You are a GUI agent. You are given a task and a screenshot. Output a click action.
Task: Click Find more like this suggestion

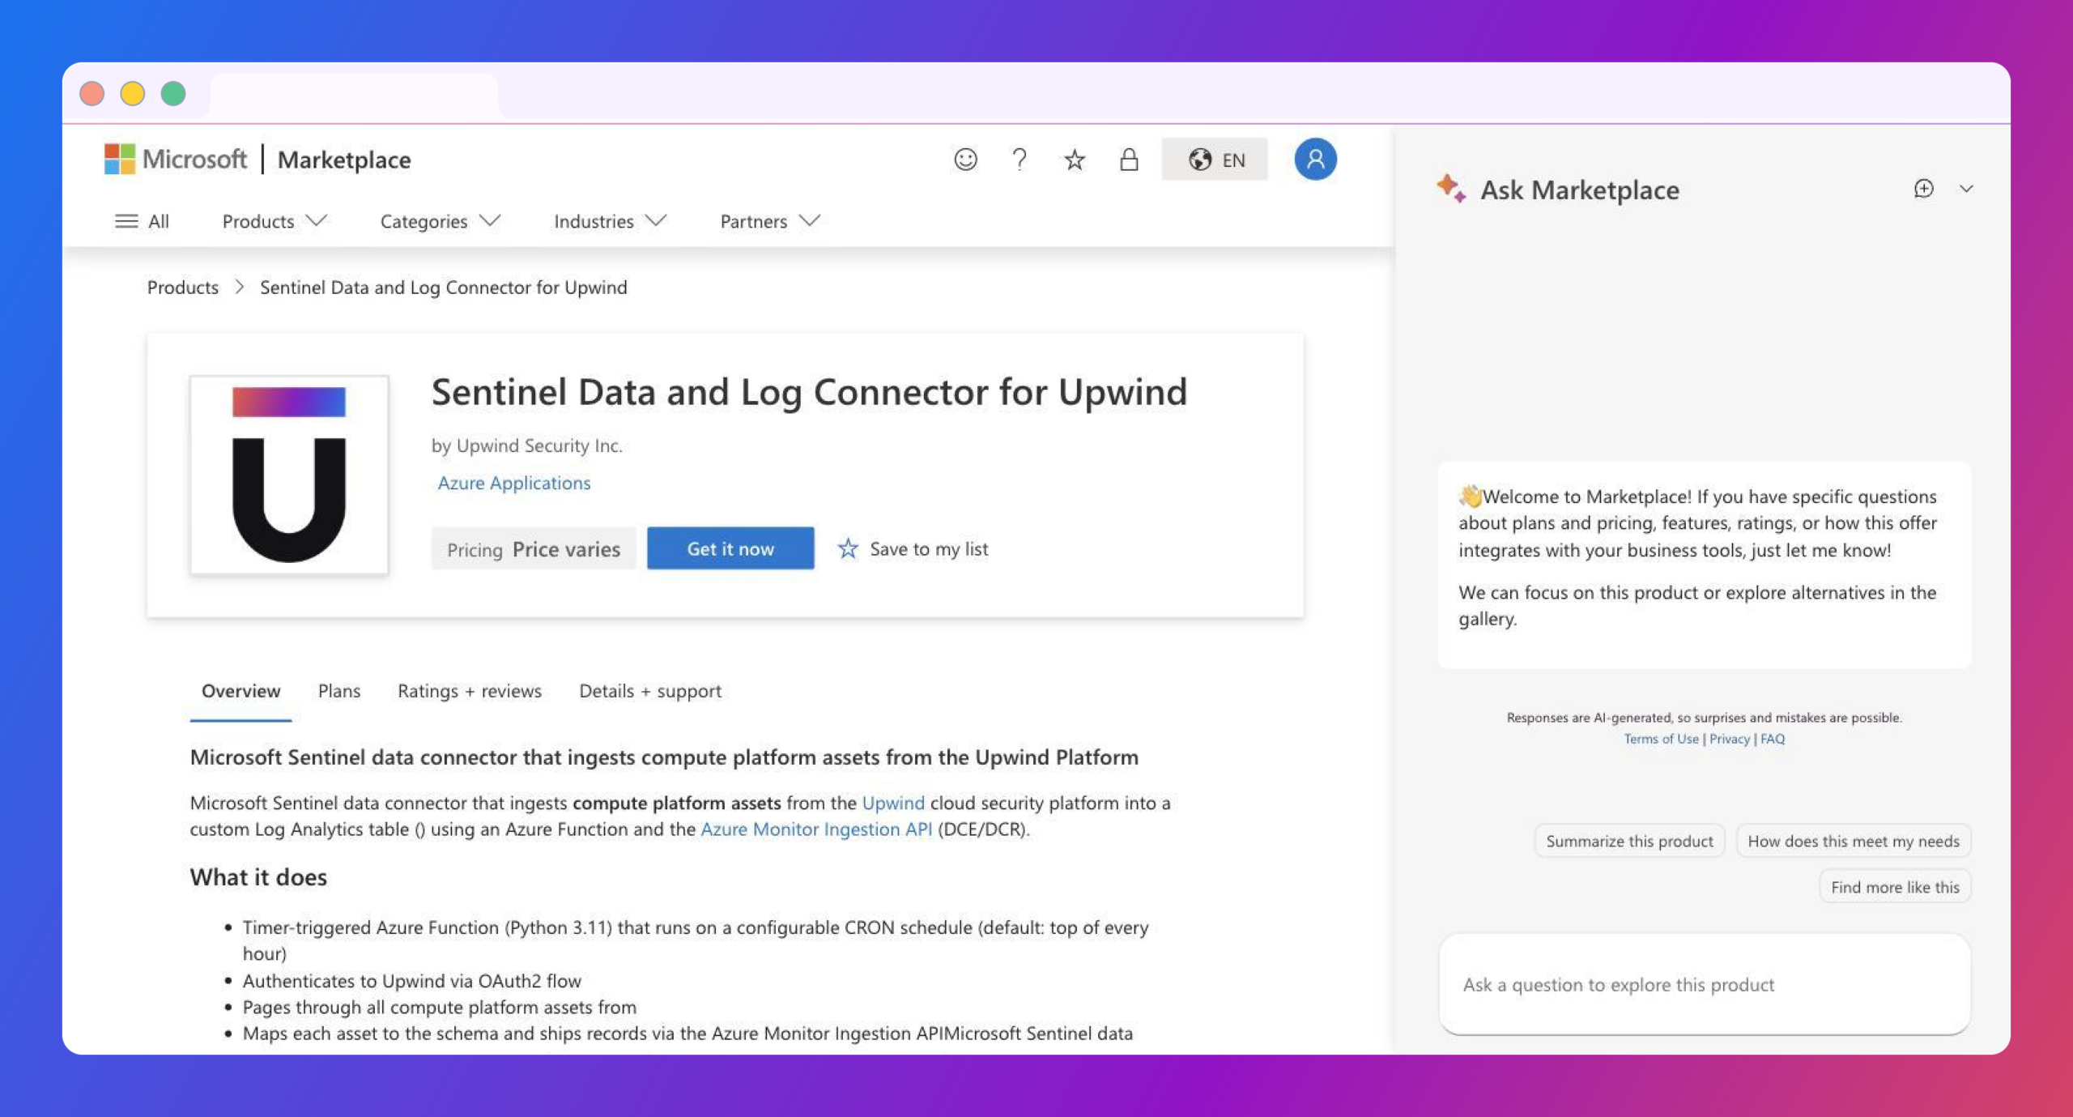(x=1895, y=887)
